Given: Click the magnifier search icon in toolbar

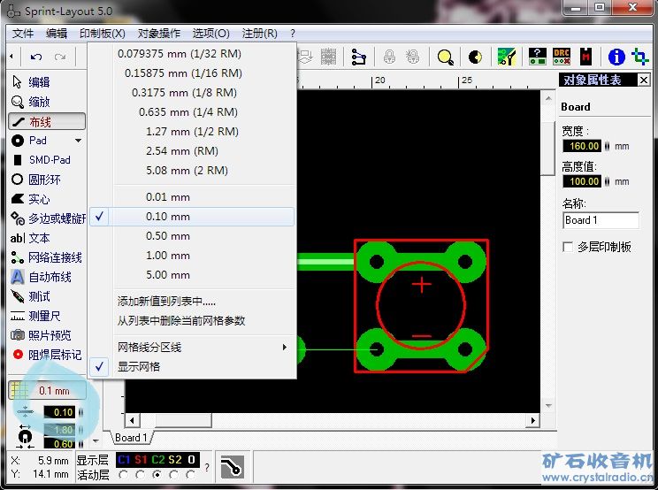Looking at the screenshot, I should pos(445,57).
